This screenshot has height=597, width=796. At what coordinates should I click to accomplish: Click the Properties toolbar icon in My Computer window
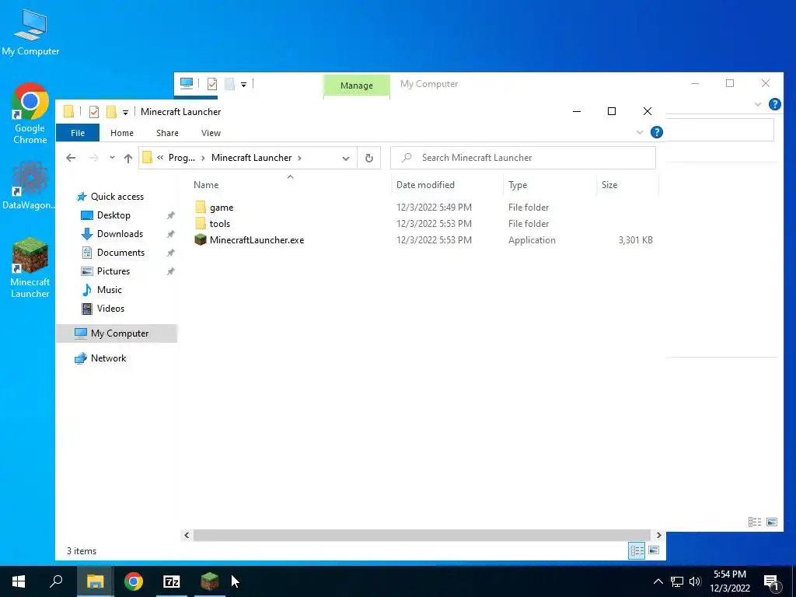(x=212, y=84)
